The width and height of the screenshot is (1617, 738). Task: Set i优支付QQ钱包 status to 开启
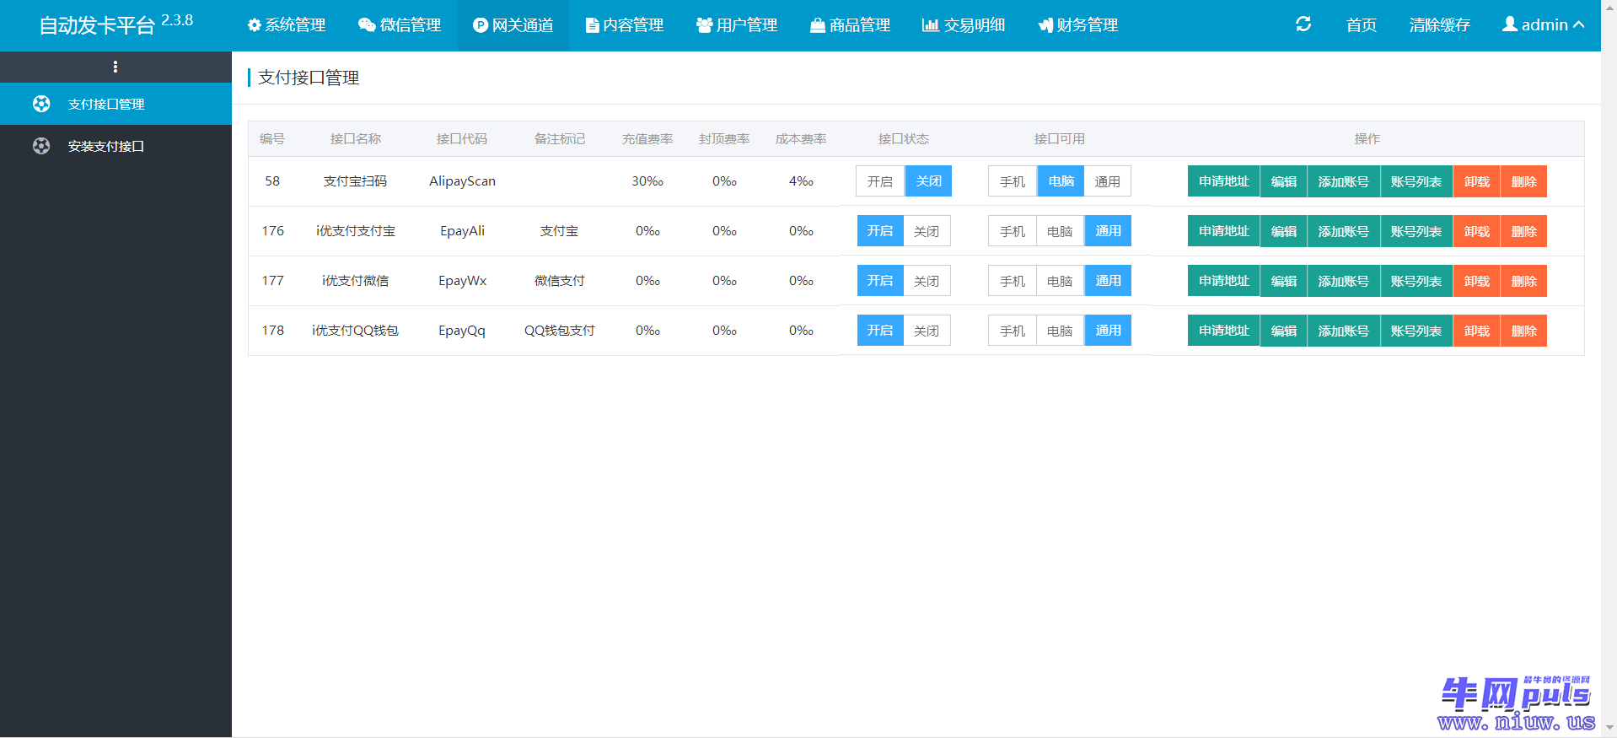tap(880, 331)
